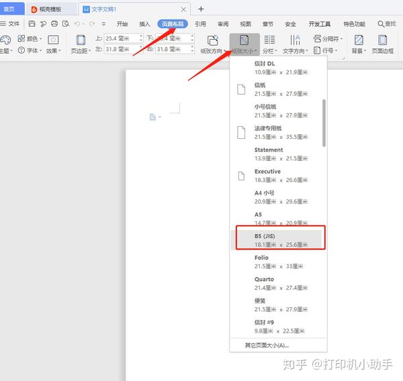The height and width of the screenshot is (381, 403).
Task: Switch to the 特色功能 tab
Action: (x=355, y=24)
